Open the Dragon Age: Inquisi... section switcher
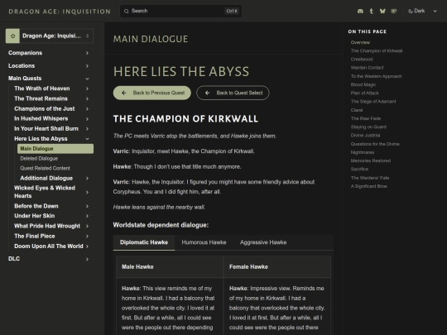Screen dimensions: 447x335 click(50, 36)
